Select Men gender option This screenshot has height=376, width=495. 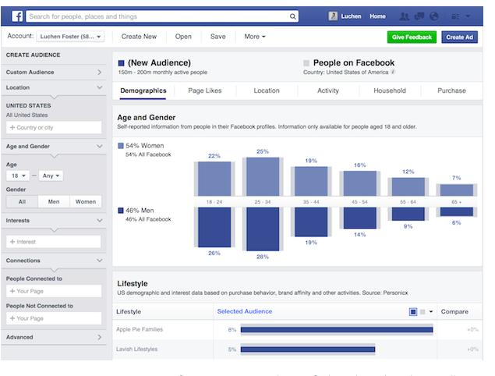54,201
